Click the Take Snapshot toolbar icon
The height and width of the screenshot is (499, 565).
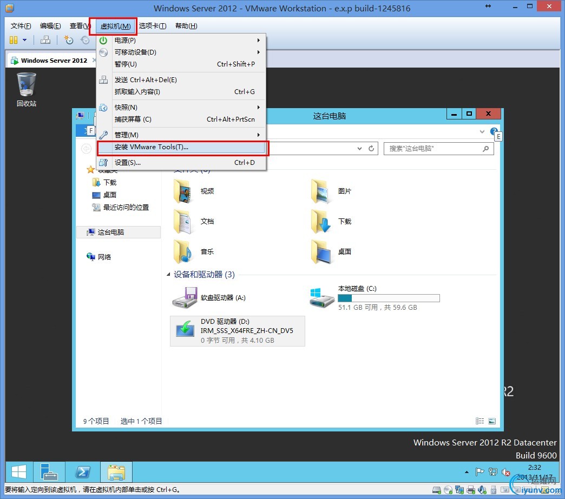pos(69,40)
